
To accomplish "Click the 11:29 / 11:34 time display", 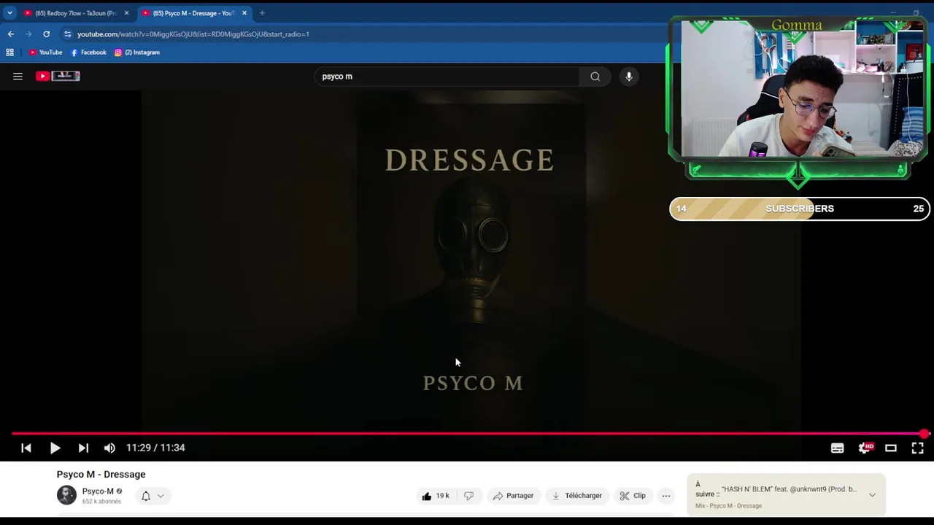I will 155,448.
